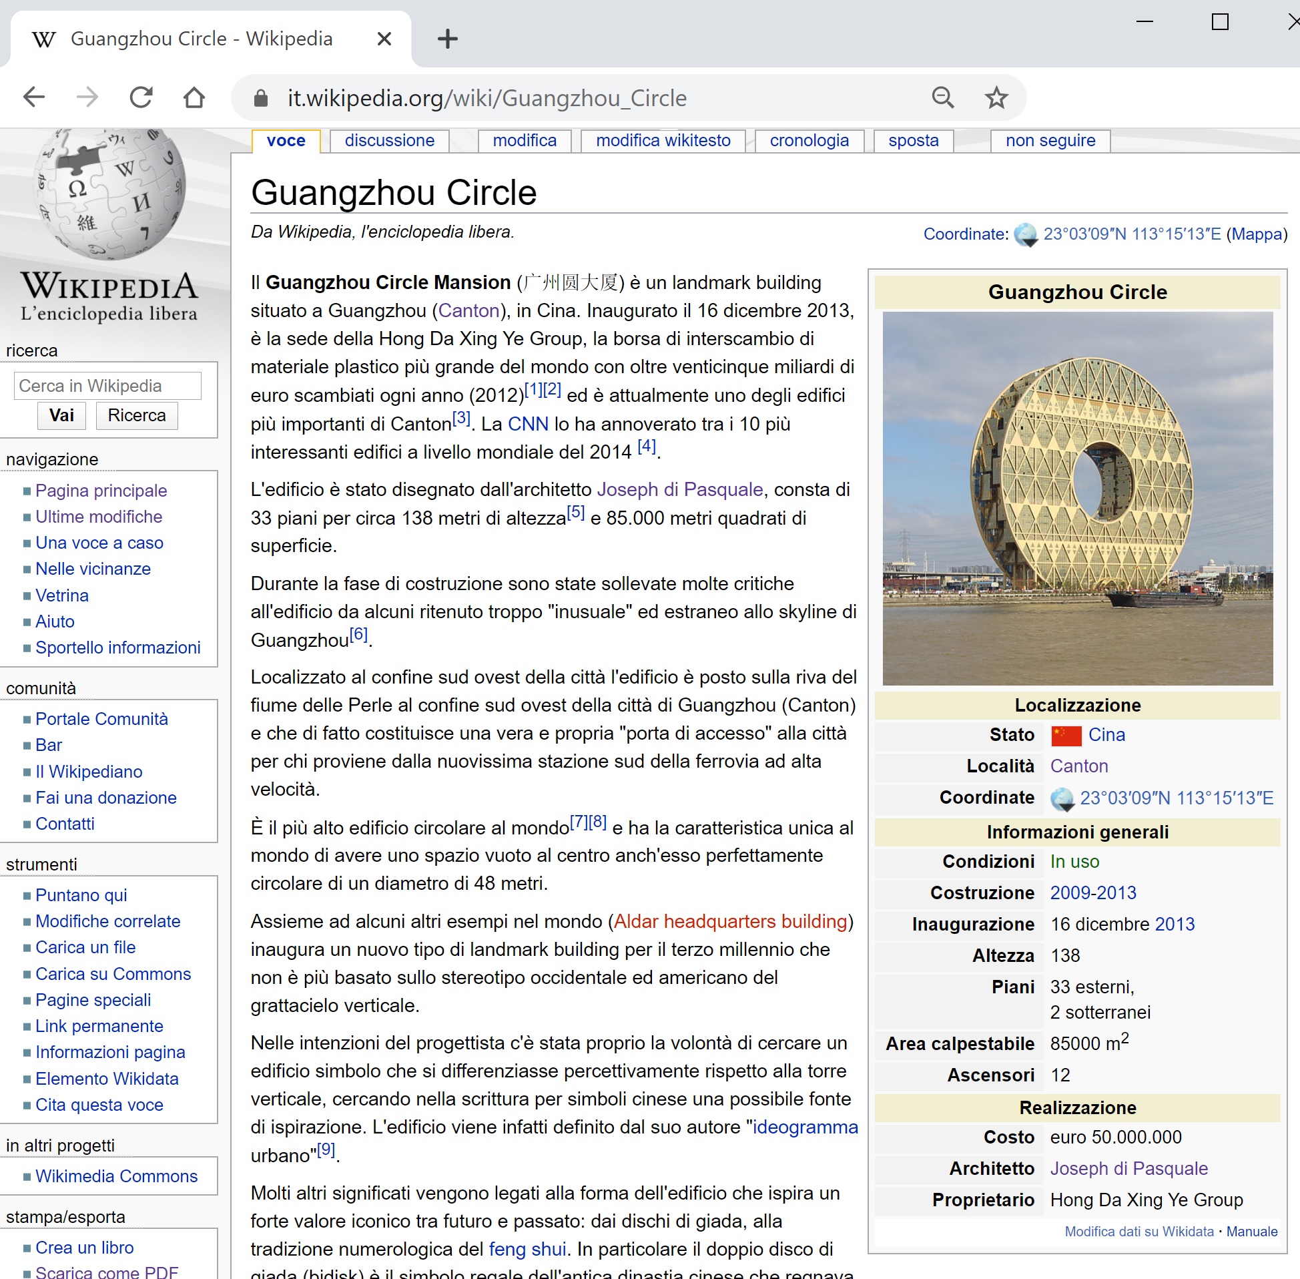Screen dimensions: 1300x1279
Task: Open Portale Comunità link
Action: [102, 719]
